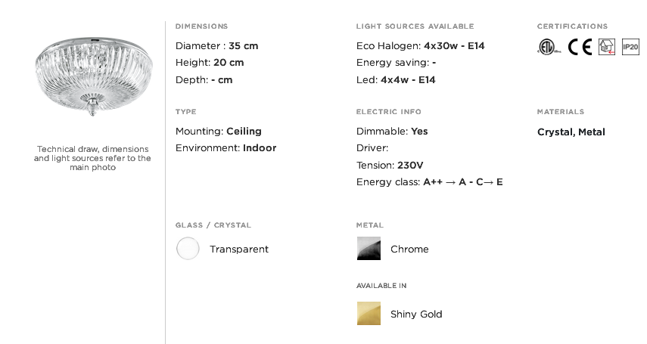Click the IP20 rating icon
647x344 pixels.
[x=630, y=47]
